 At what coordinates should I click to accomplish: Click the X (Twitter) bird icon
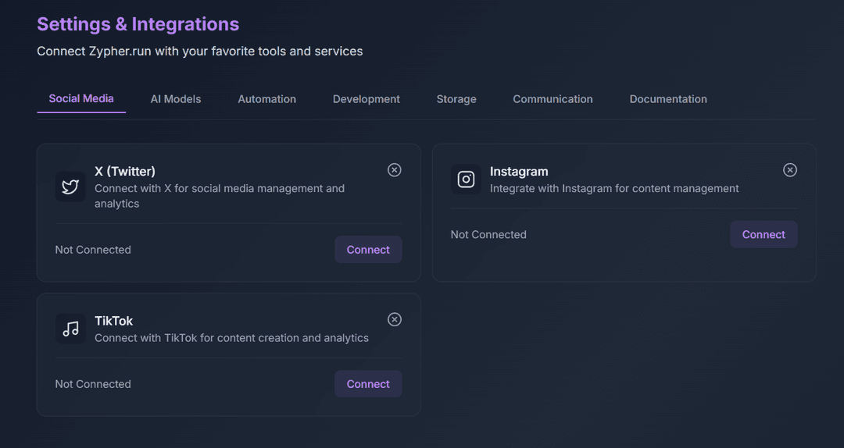70,187
